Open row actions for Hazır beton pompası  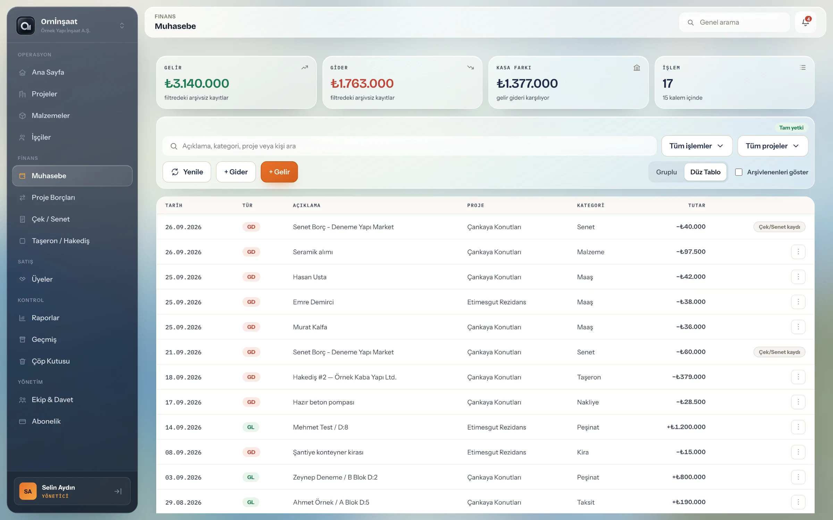(x=798, y=402)
